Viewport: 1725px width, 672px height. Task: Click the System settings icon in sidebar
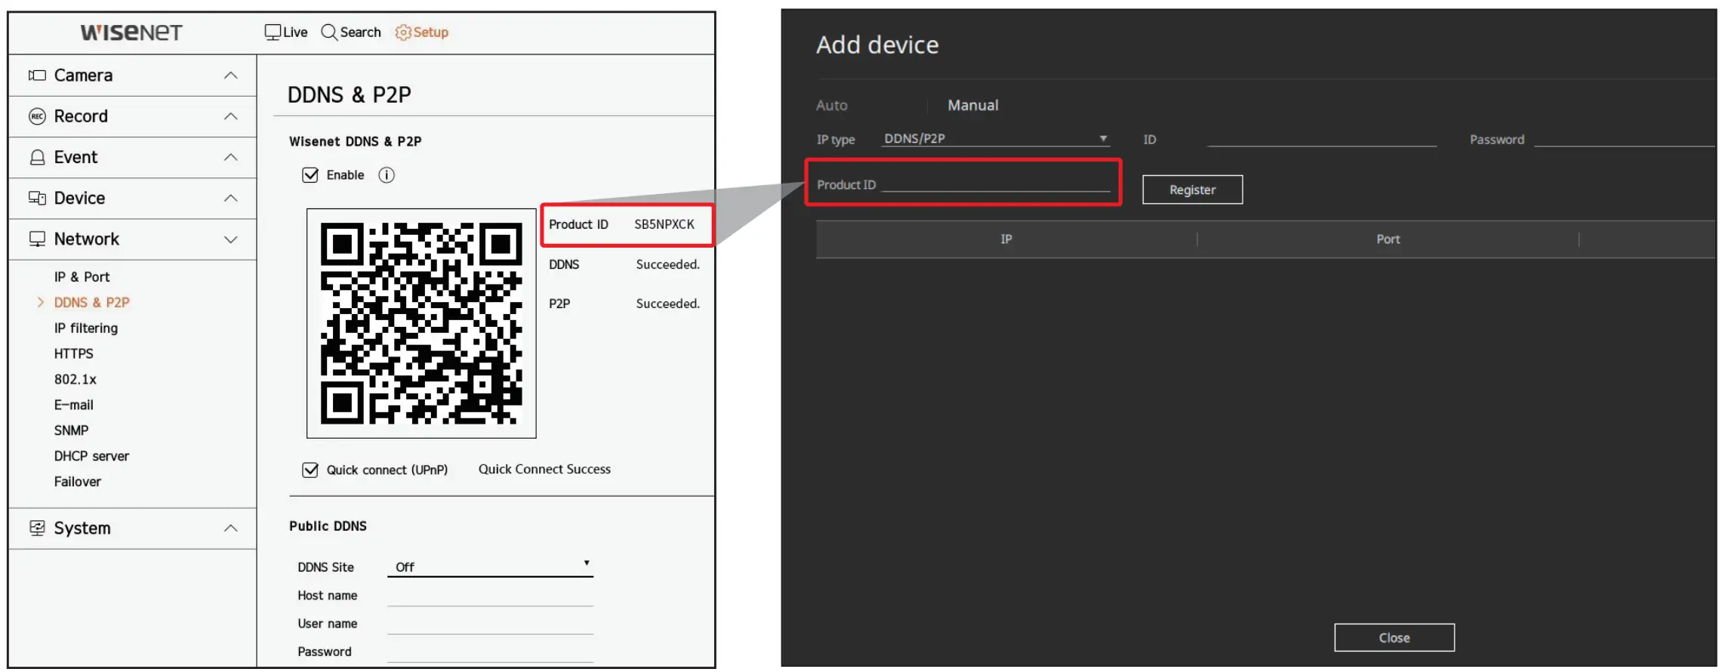click(x=36, y=528)
